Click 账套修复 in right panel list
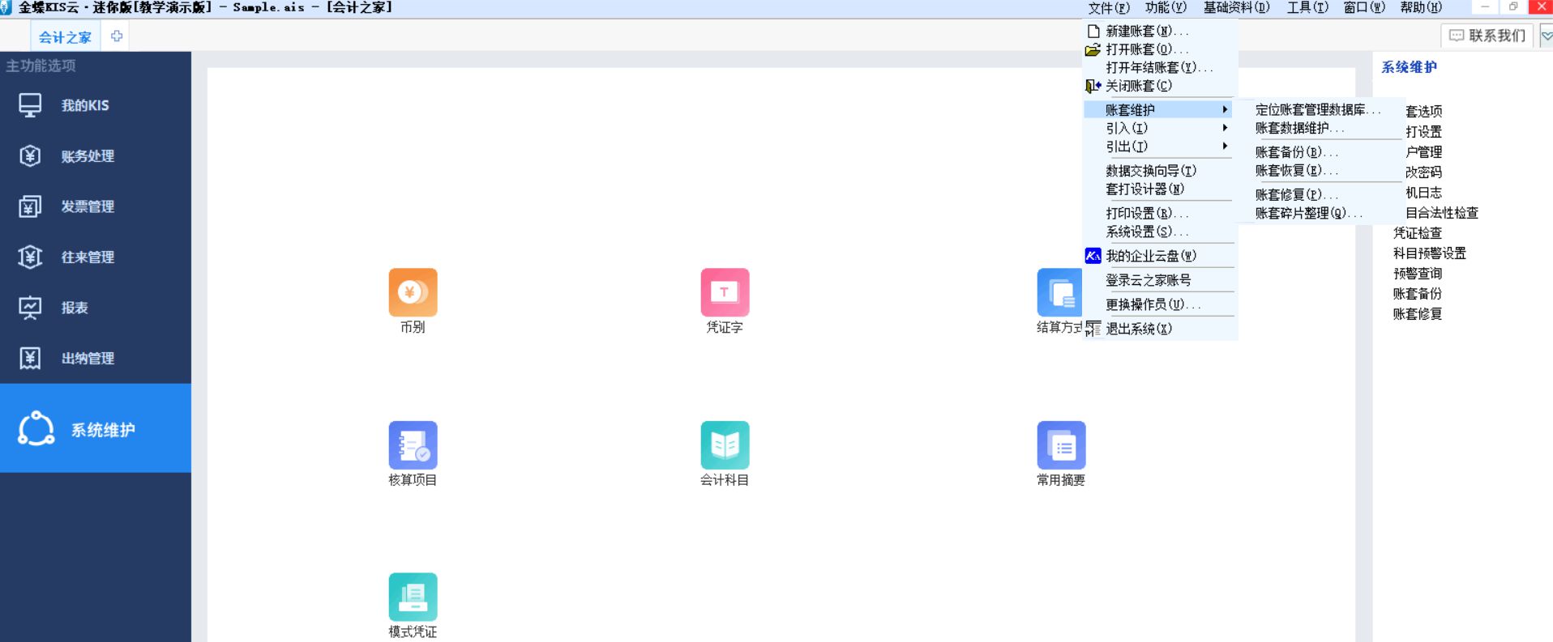 pyautogui.click(x=1418, y=314)
